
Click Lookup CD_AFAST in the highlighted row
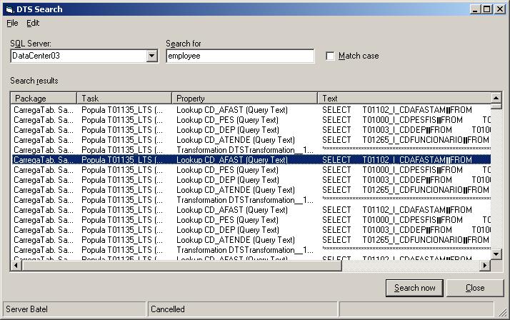coord(232,160)
